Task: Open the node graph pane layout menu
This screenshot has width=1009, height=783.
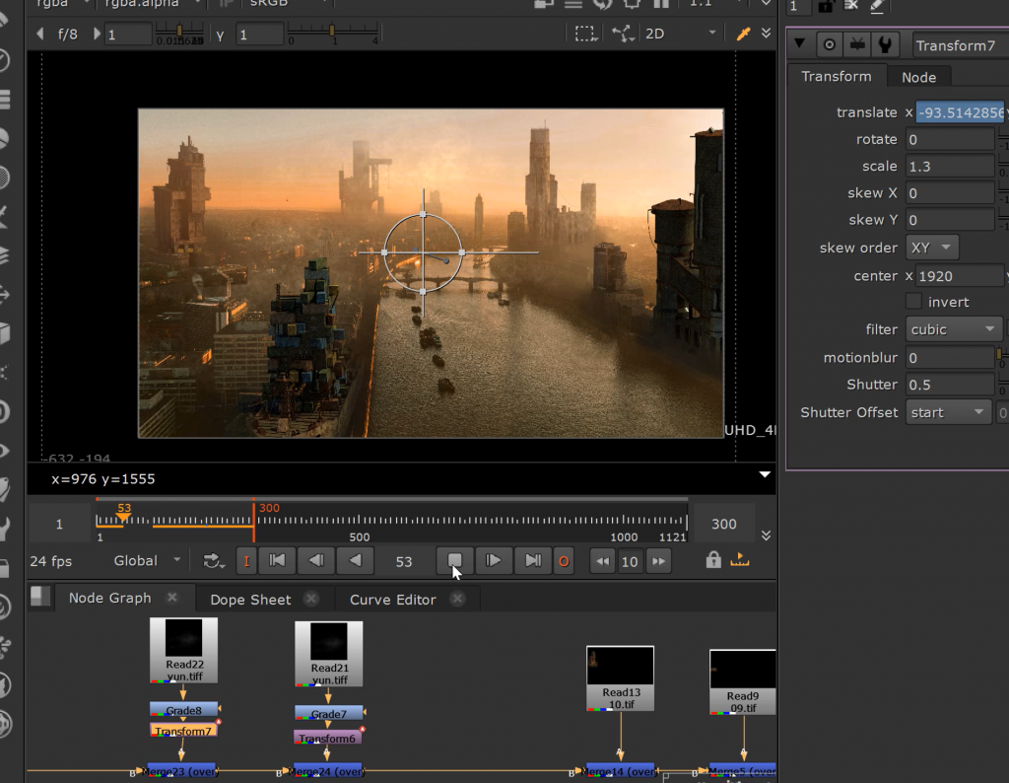Action: pyautogui.click(x=39, y=597)
